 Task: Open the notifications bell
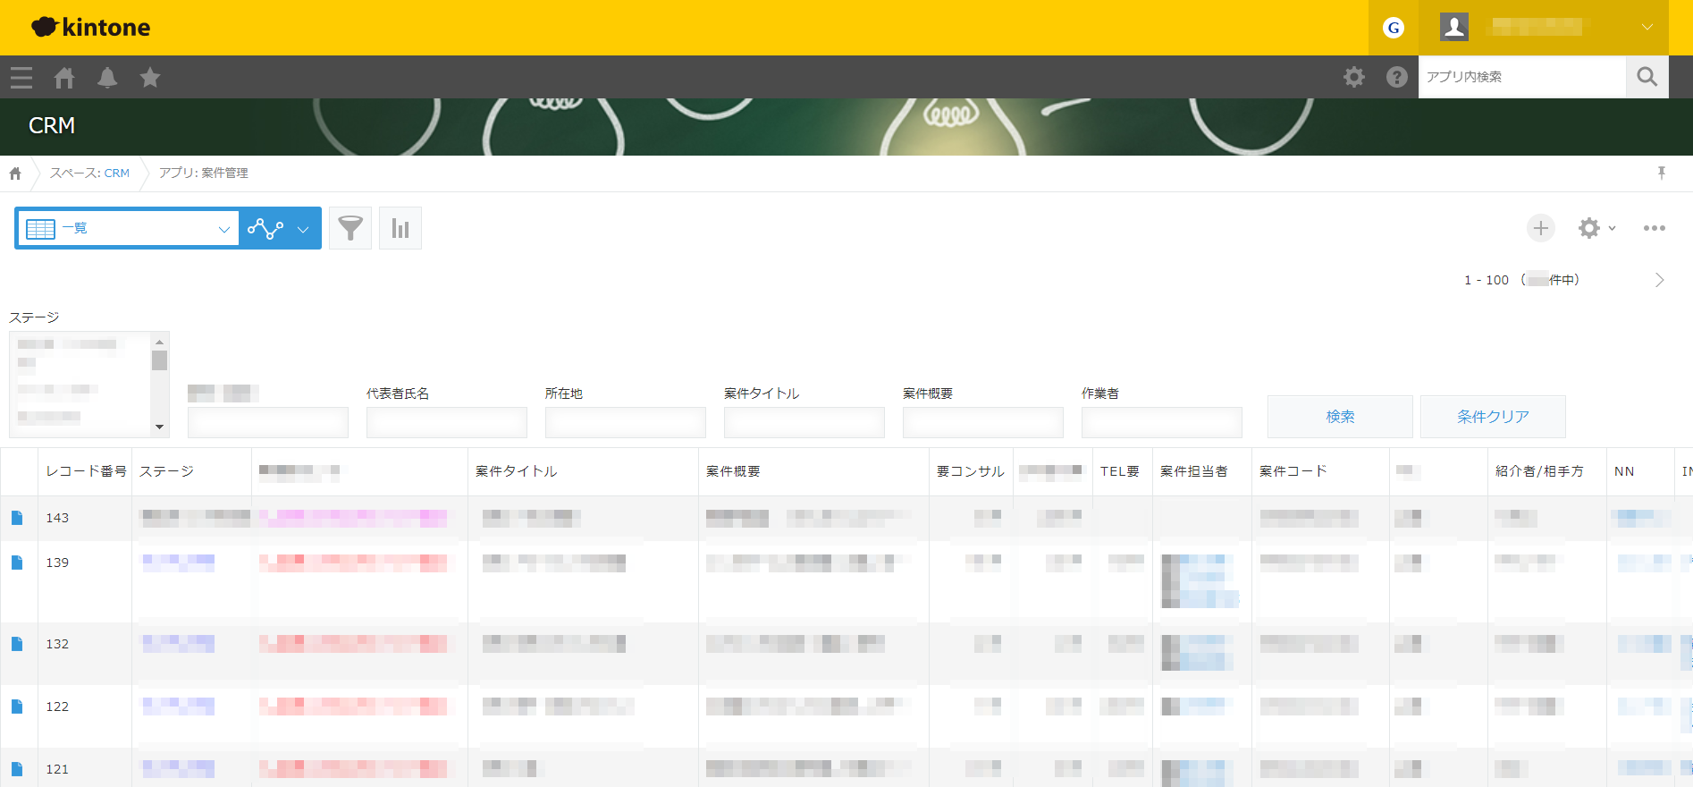107,78
